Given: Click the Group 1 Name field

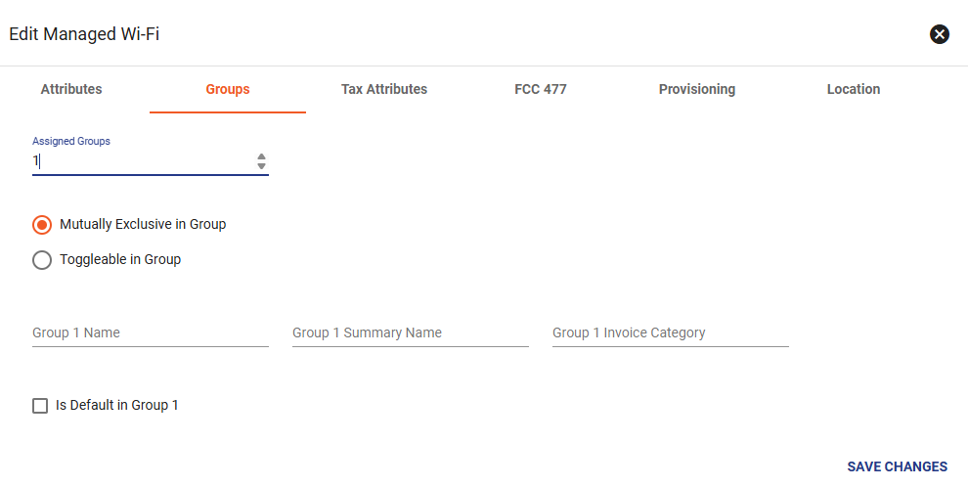Looking at the screenshot, I should click(x=151, y=332).
